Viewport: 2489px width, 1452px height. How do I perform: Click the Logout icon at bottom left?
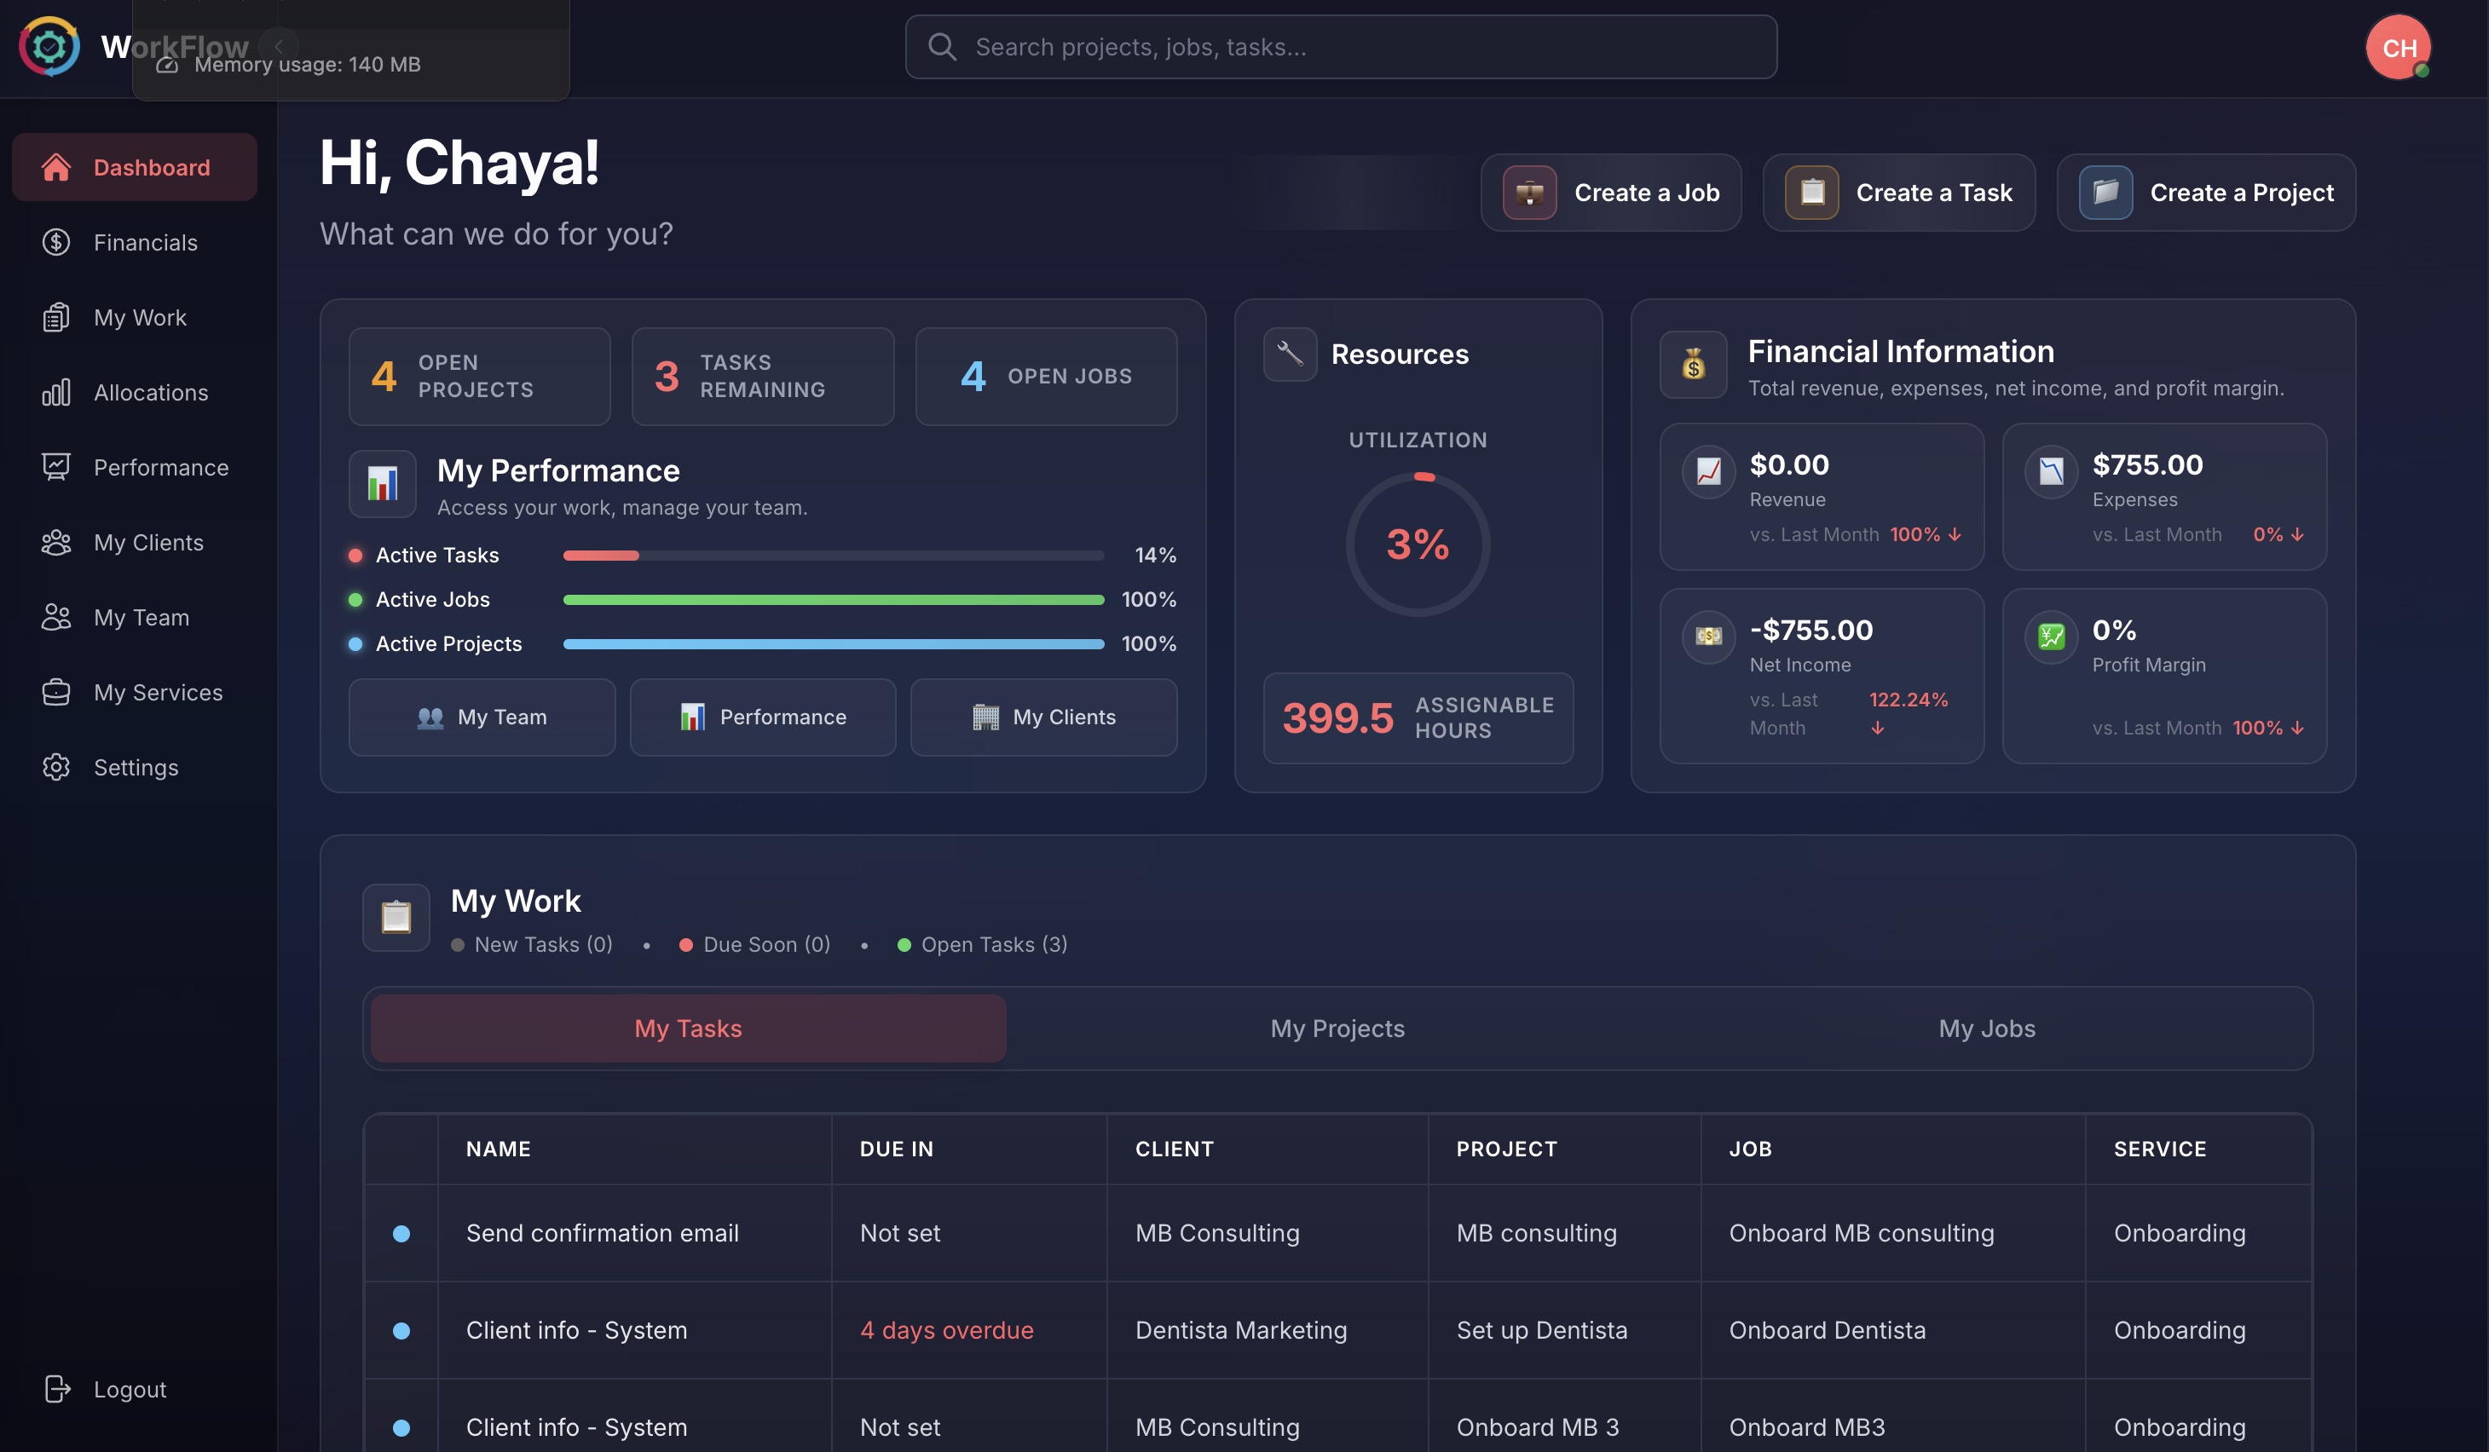click(x=56, y=1389)
